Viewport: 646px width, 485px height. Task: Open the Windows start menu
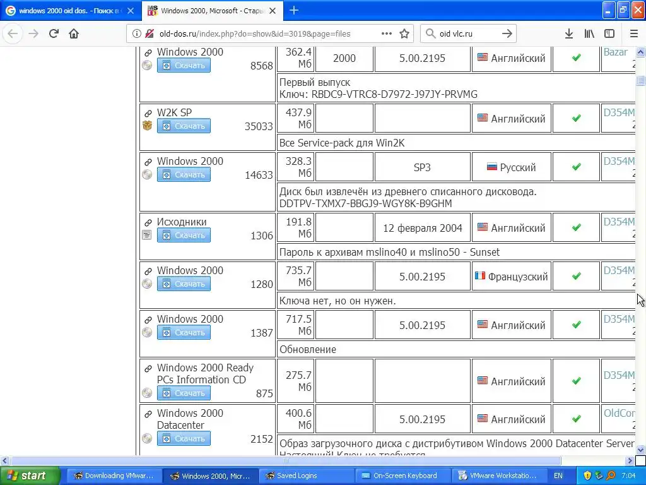[30, 476]
